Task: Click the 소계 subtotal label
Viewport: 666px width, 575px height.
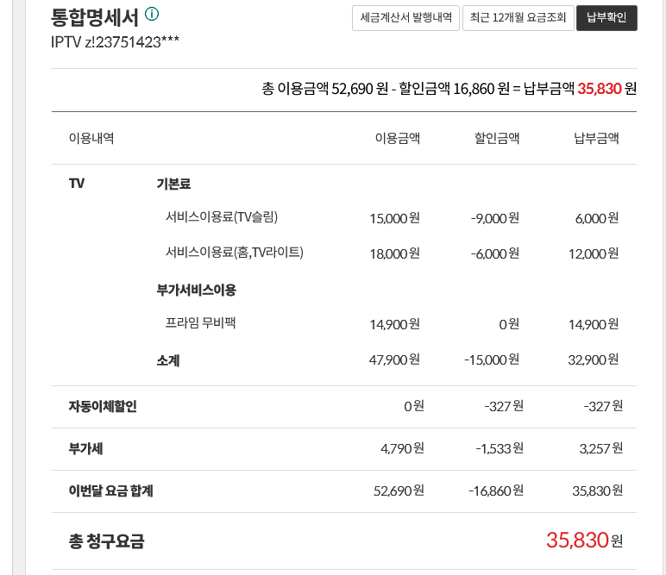Action: coord(168,360)
